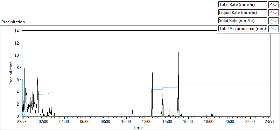280x130 pixels.
Task: Click the 12:00 time axis label
Action: 147,122
